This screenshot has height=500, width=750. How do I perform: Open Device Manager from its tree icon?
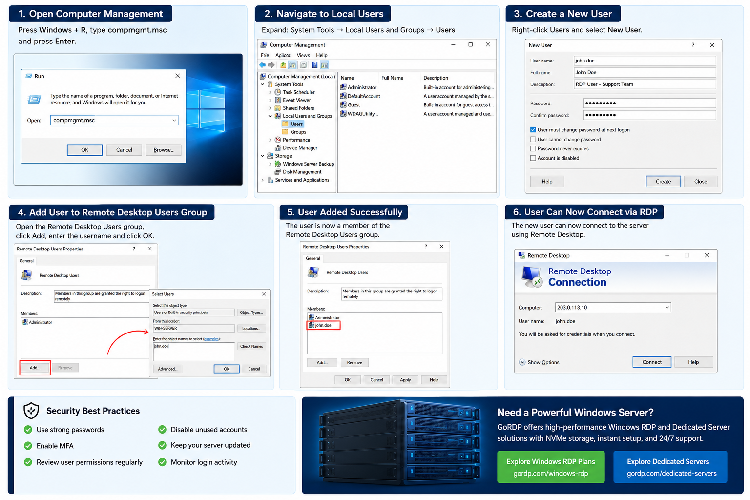[x=278, y=148]
